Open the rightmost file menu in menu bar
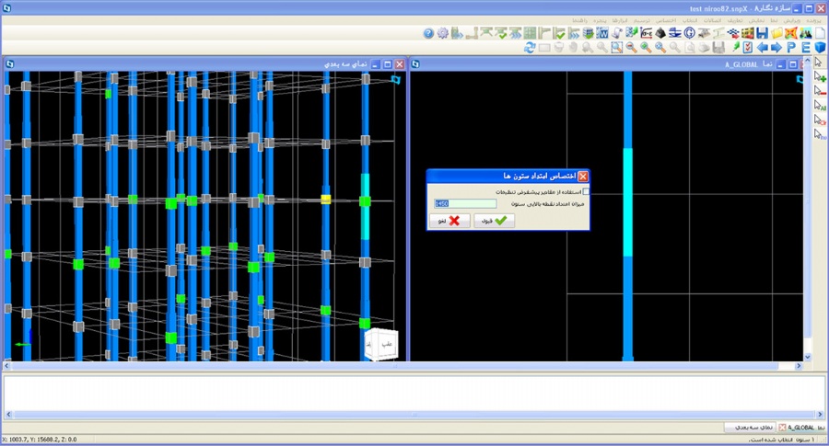The height and width of the screenshot is (446, 829). 814,19
